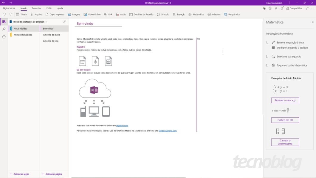This screenshot has height=178, width=316.
Task: Select the Anotações Rápidas section
Action: click(22, 35)
